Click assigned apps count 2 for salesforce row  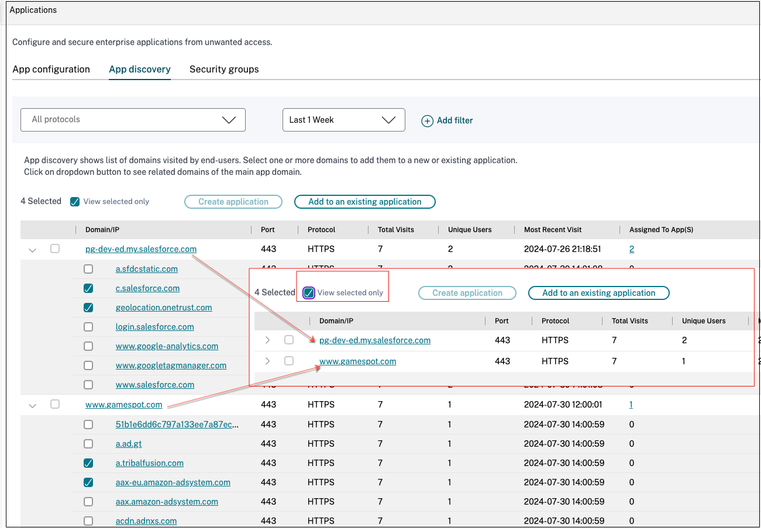tap(632, 249)
